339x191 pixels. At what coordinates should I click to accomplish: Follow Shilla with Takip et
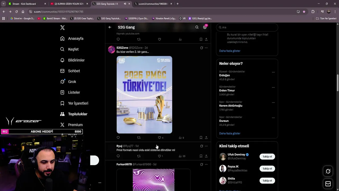(267, 181)
